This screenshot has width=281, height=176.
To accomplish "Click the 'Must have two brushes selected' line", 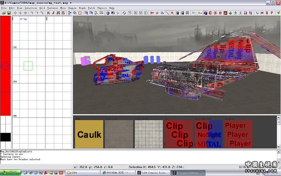I will (x=20, y=159).
